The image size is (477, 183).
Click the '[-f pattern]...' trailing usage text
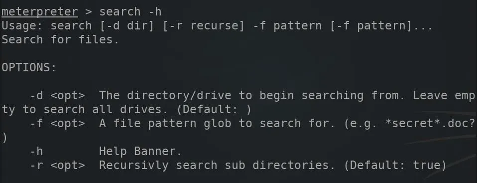[381, 26]
